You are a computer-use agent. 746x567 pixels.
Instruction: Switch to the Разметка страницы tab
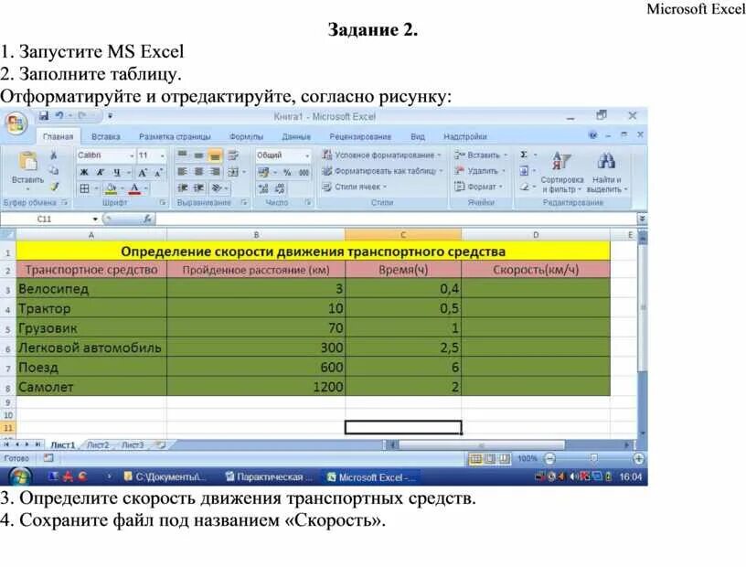pyautogui.click(x=175, y=136)
